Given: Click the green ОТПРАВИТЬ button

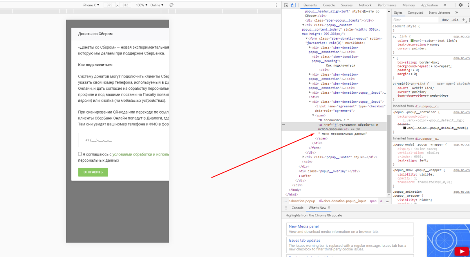Looking at the screenshot, I should pyautogui.click(x=93, y=172).
